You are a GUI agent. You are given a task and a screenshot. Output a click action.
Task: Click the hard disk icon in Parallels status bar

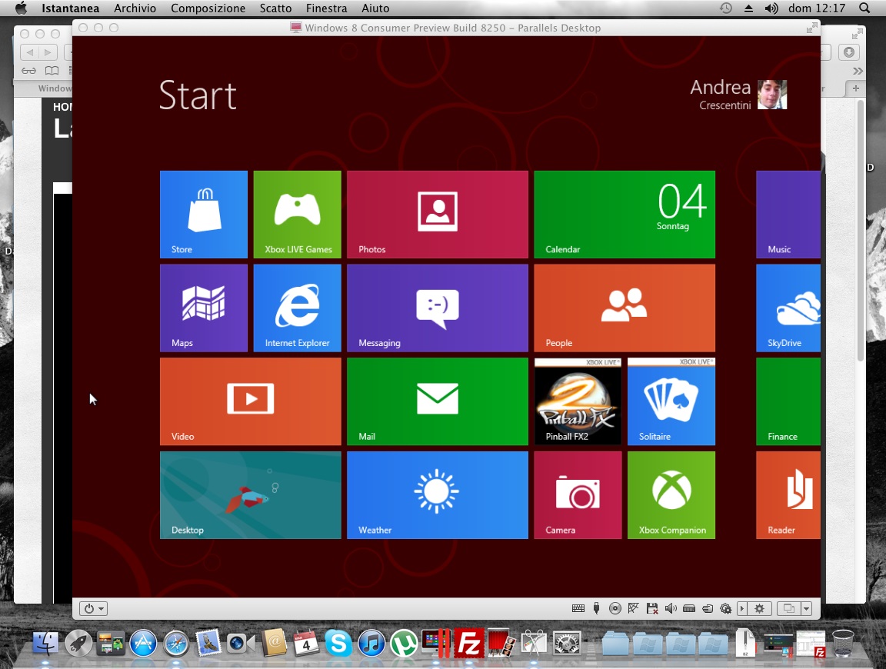[689, 608]
